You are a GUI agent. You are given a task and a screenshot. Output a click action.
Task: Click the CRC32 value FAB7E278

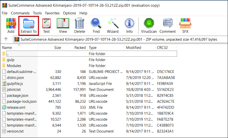(165, 119)
